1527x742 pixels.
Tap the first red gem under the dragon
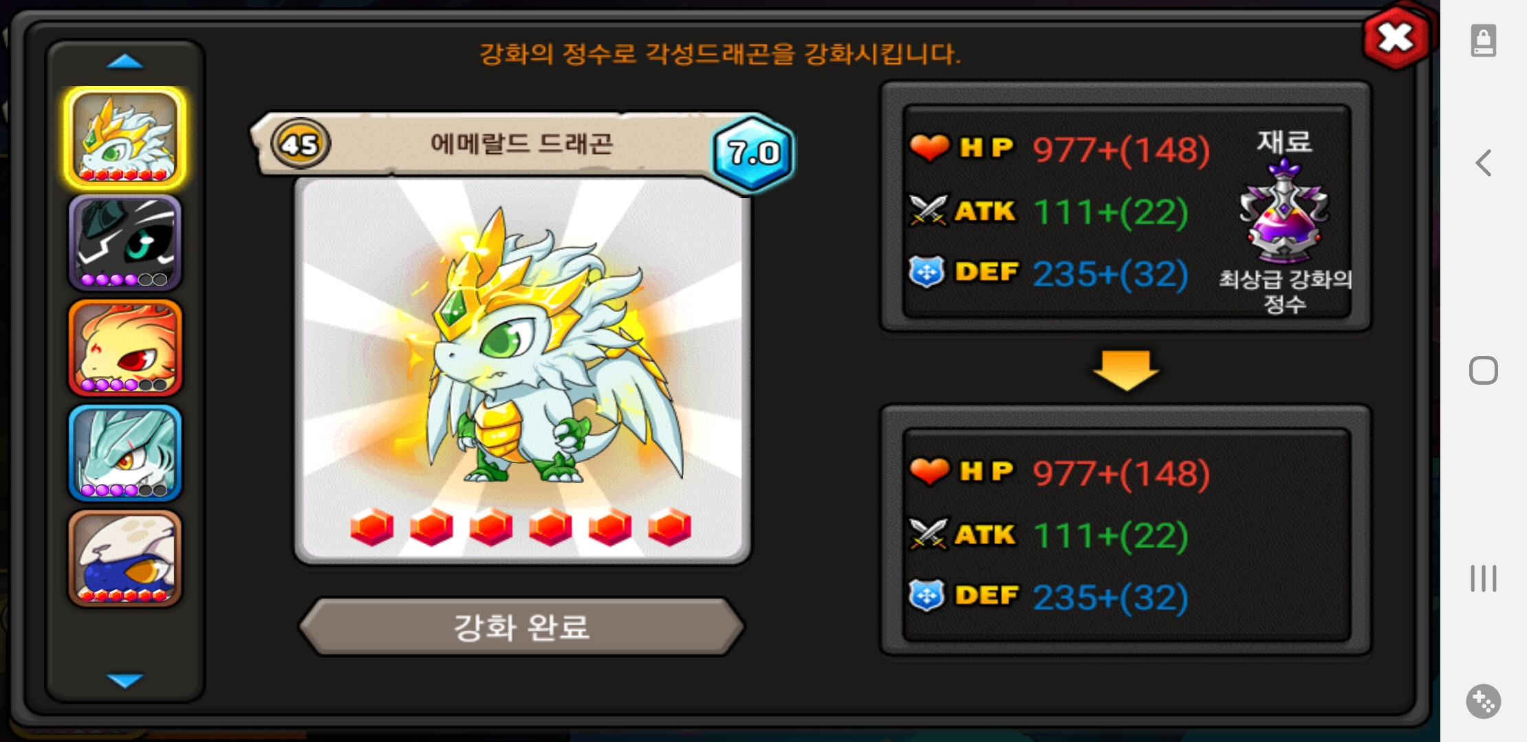pyautogui.click(x=372, y=528)
